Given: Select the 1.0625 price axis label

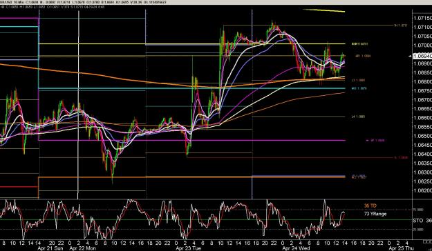Looking at the screenshot, I should (x=422, y=181).
